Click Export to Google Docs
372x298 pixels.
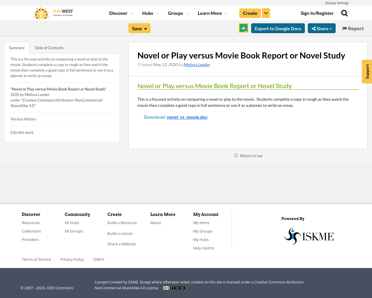(278, 28)
